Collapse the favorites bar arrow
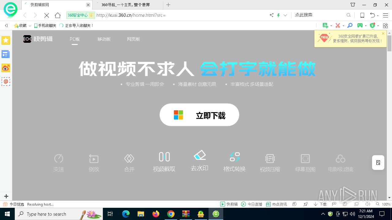This screenshot has height=220, width=392. tap(6, 26)
